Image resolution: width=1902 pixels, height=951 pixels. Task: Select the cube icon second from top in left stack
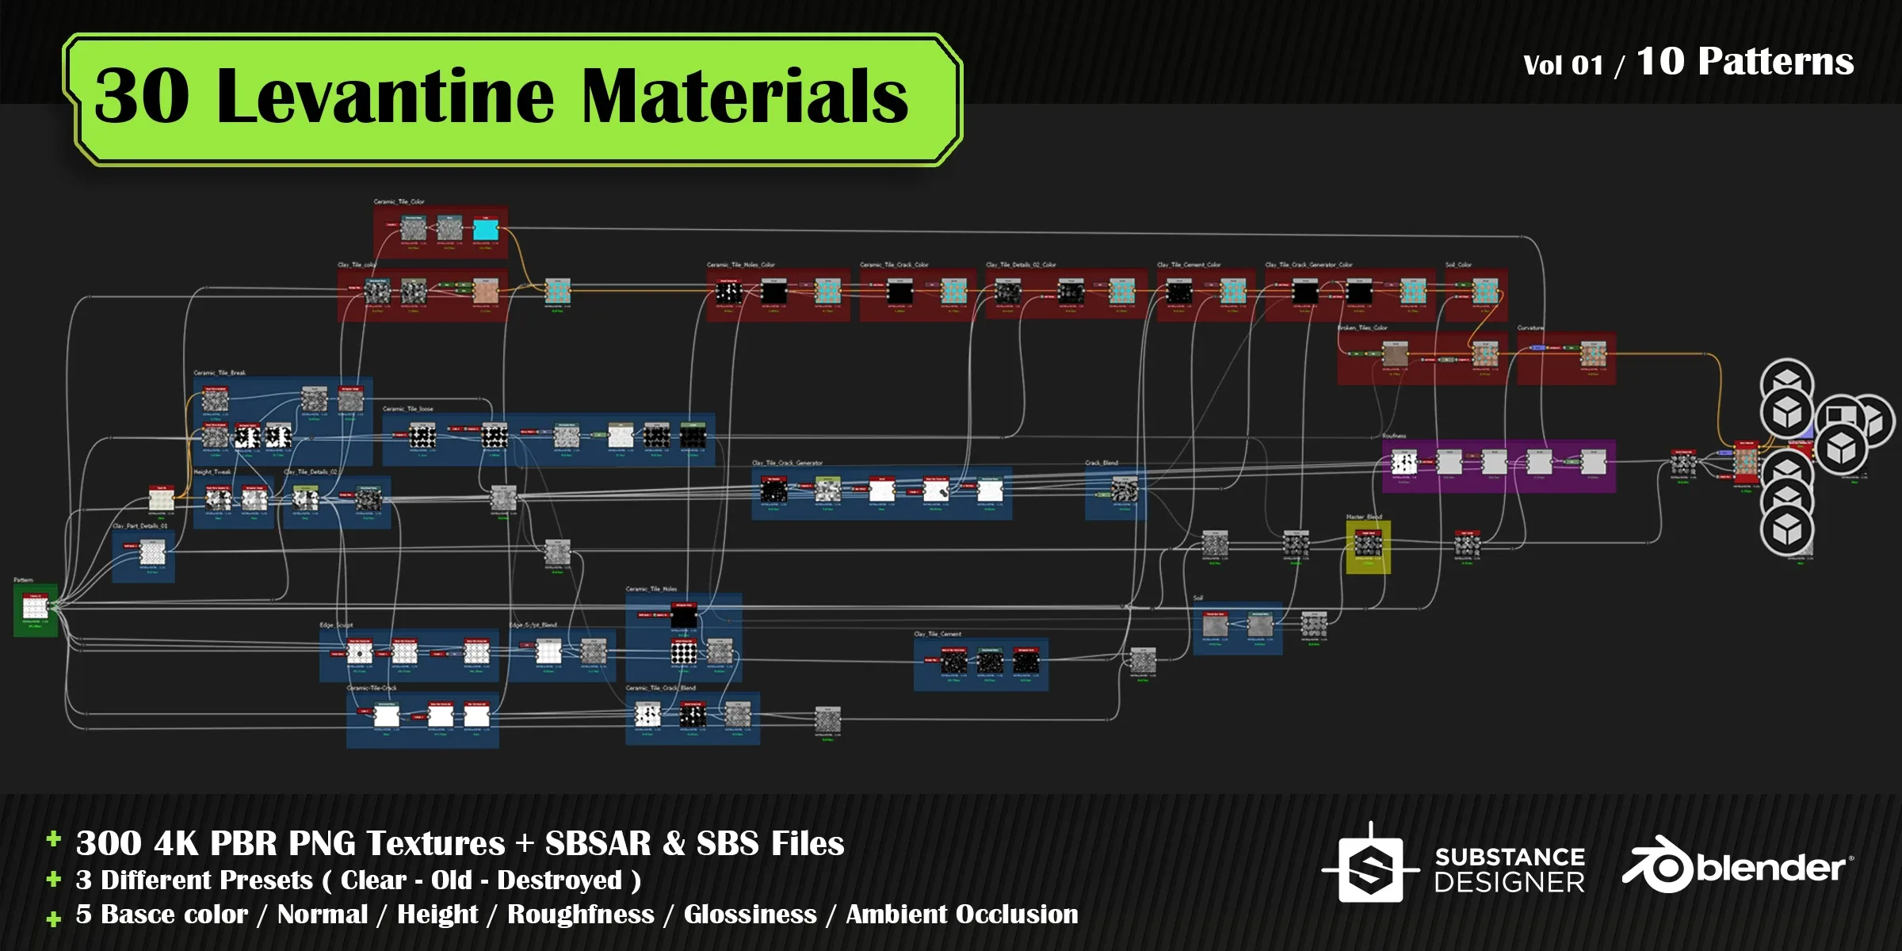pyautogui.click(x=1787, y=414)
